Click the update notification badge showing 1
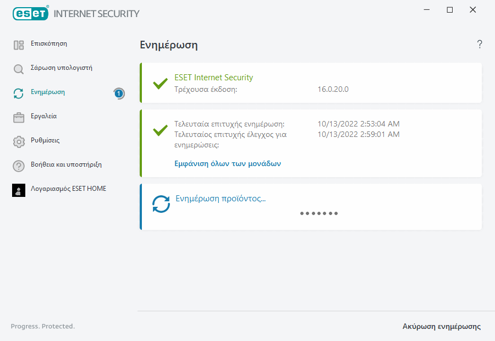The image size is (495, 341). (x=119, y=94)
